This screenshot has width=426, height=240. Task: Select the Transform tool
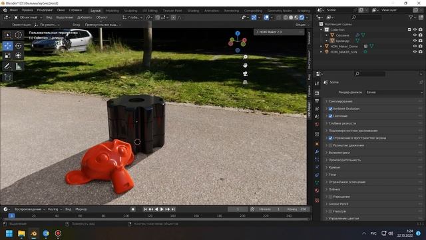pos(18,55)
